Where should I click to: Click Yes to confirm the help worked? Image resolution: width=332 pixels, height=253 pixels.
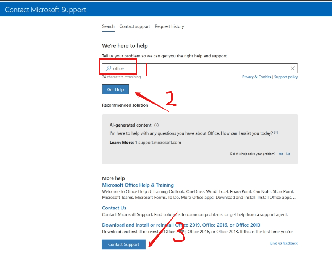(280, 154)
